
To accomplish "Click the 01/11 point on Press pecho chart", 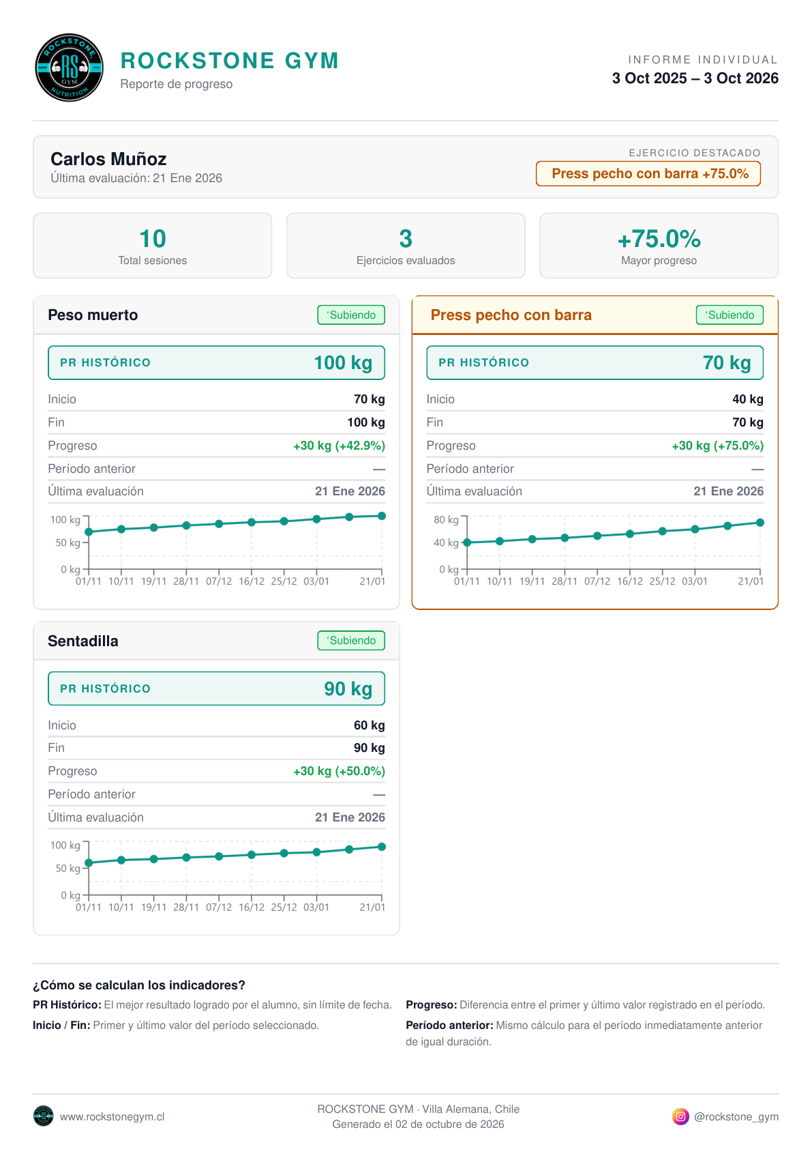I will (x=467, y=542).
